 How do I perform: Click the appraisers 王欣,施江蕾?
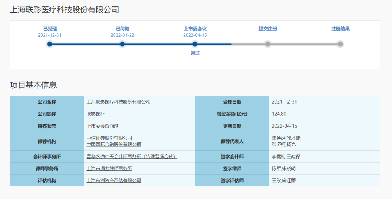[284, 180]
